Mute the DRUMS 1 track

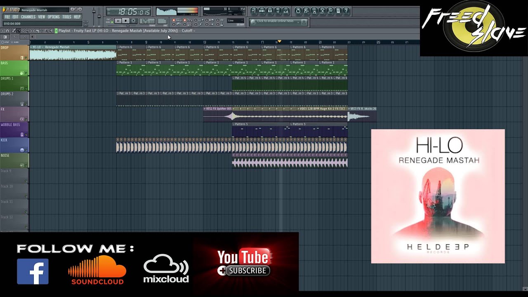coord(26,88)
